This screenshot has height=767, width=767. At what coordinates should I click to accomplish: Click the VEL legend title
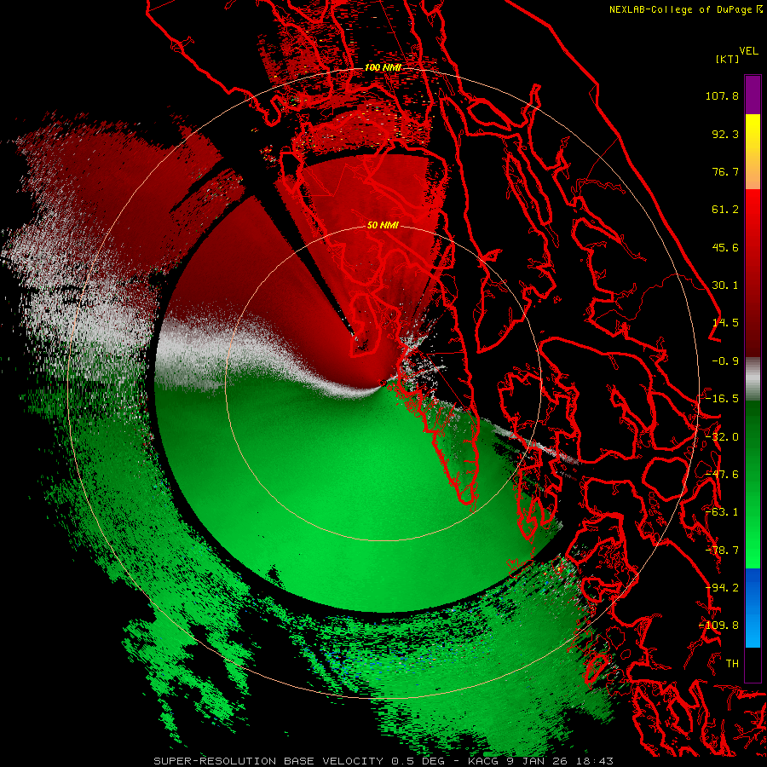[x=748, y=51]
